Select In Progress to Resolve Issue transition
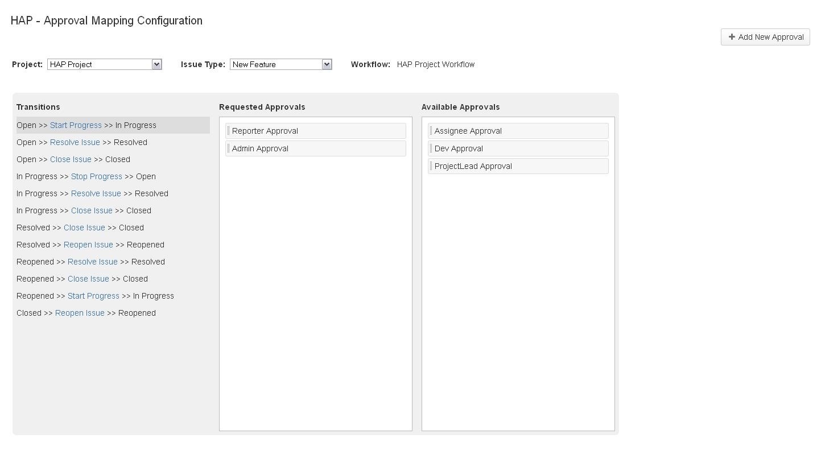 tap(96, 193)
